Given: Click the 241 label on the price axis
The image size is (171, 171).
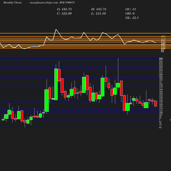Looking at the screenshot, I should point(161,61).
